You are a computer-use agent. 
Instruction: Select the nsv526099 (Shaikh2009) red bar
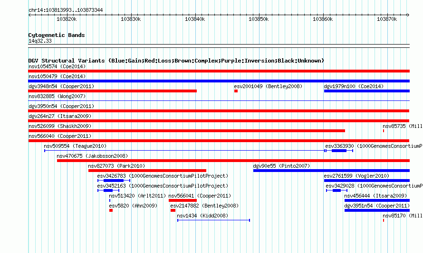tap(187, 131)
